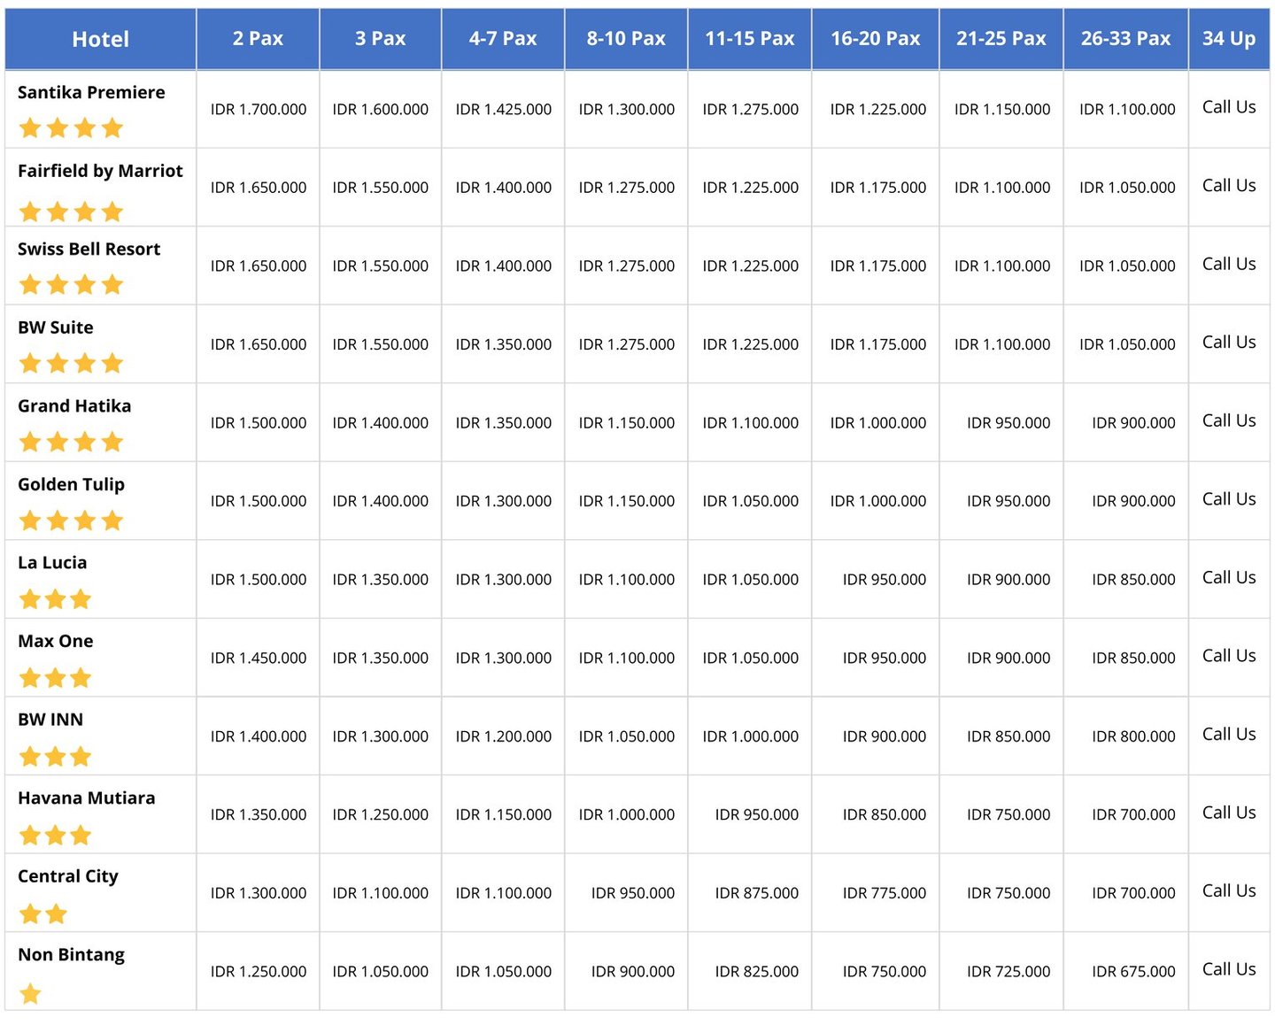1275x1025 pixels.
Task: Click the La Lucia hotel name
Action: point(52,562)
